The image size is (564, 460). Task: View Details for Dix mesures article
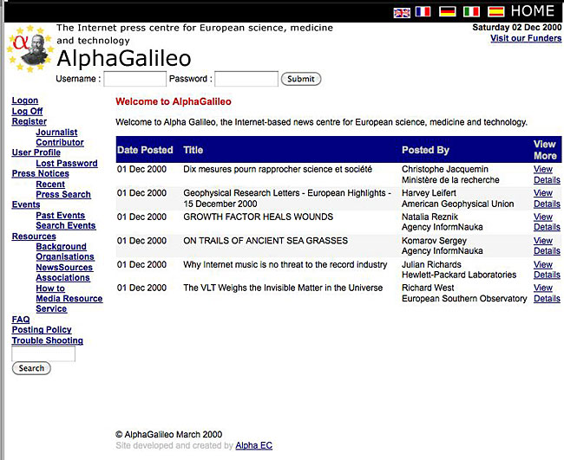(x=547, y=174)
